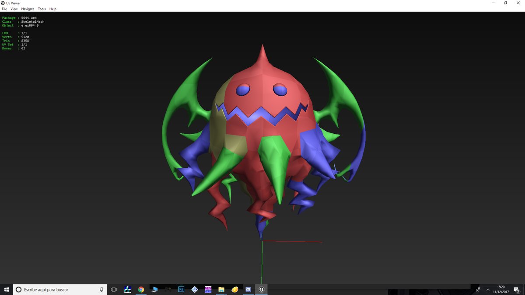
Task: Click the Class SkeletalMesh text
Action: click(23, 21)
